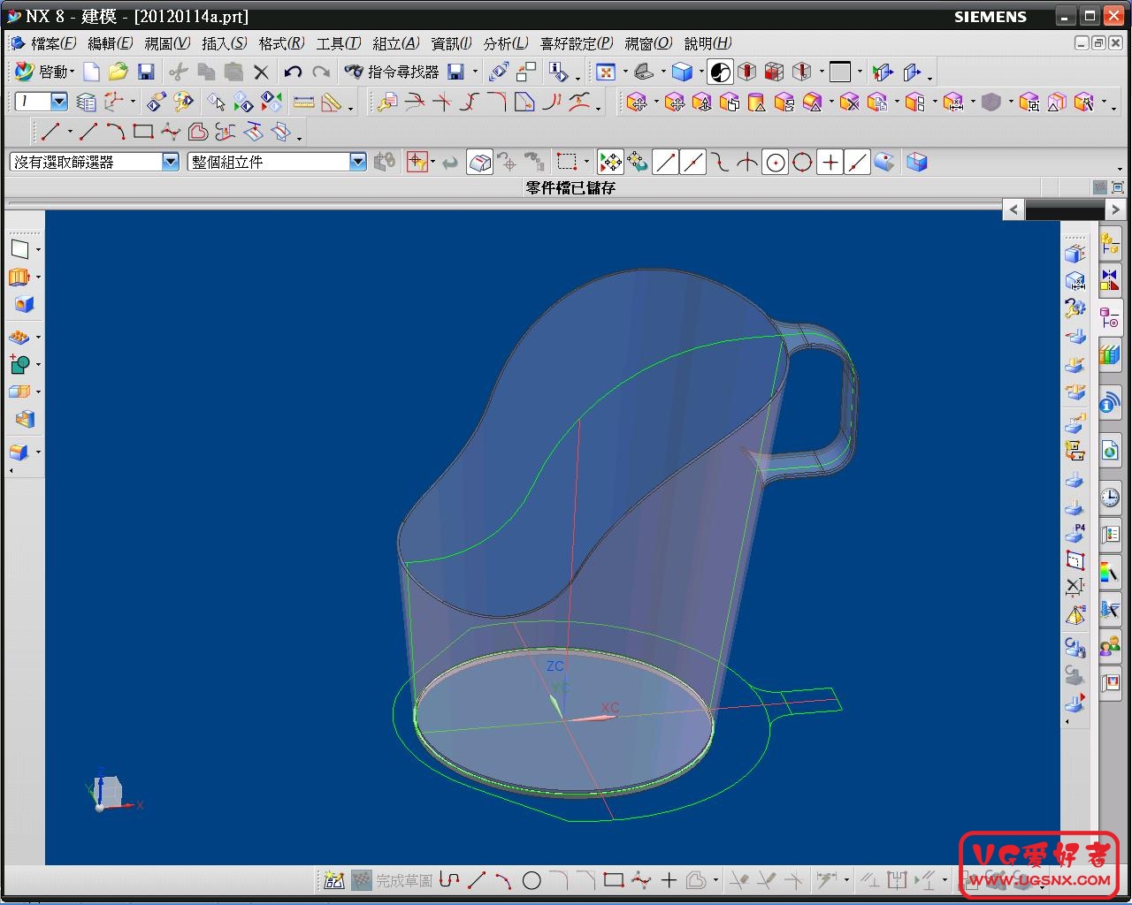Image resolution: width=1132 pixels, height=905 pixels.
Task: Click the Resize Blend cylinder icon
Action: pos(756,103)
